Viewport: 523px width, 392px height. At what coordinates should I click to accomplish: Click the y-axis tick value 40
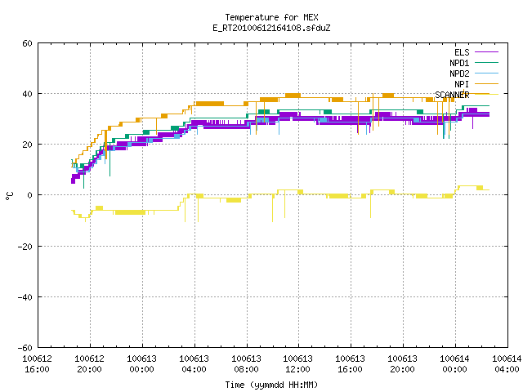pyautogui.click(x=27, y=94)
